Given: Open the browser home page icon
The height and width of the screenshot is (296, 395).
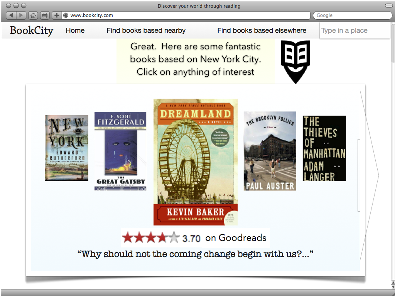Looking at the screenshot, I should point(33,15).
